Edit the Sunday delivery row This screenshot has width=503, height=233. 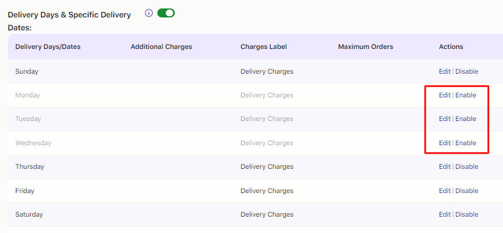click(445, 71)
